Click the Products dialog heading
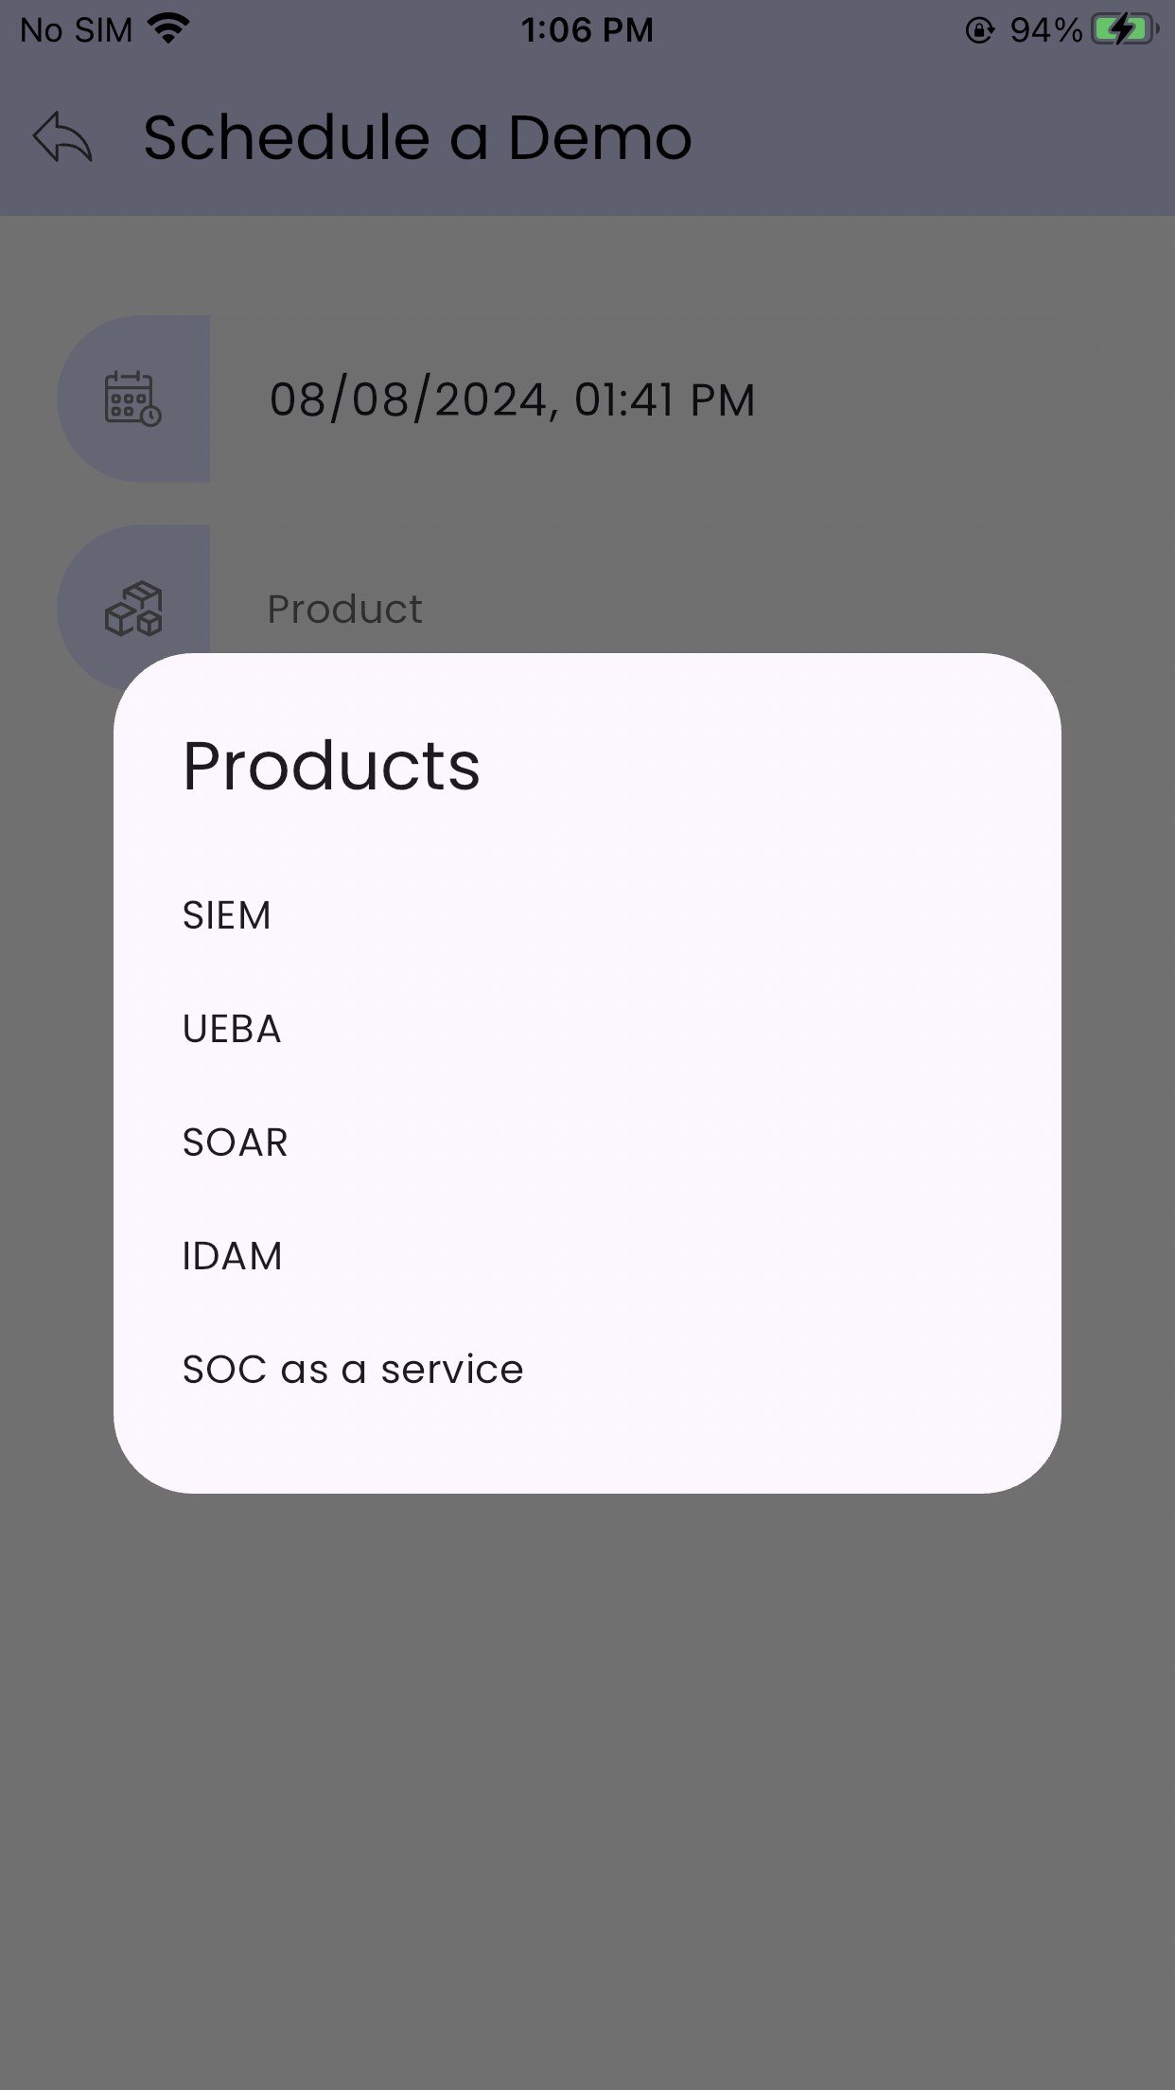Viewport: 1175px width, 2090px height. click(x=331, y=766)
